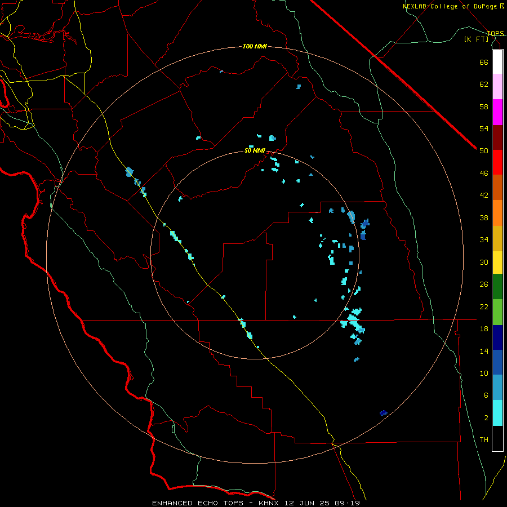This screenshot has width=507, height=507.
Task: Click the white swatch in the tops legend
Action: coord(497,62)
